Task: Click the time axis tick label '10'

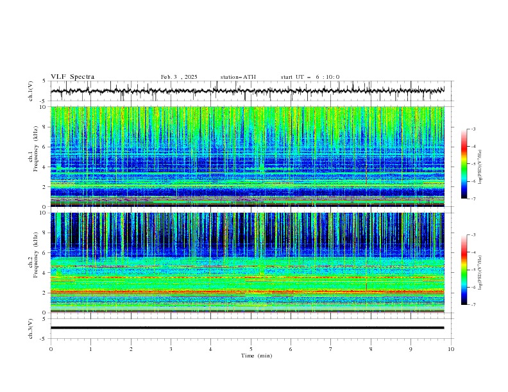Action: click(451, 349)
